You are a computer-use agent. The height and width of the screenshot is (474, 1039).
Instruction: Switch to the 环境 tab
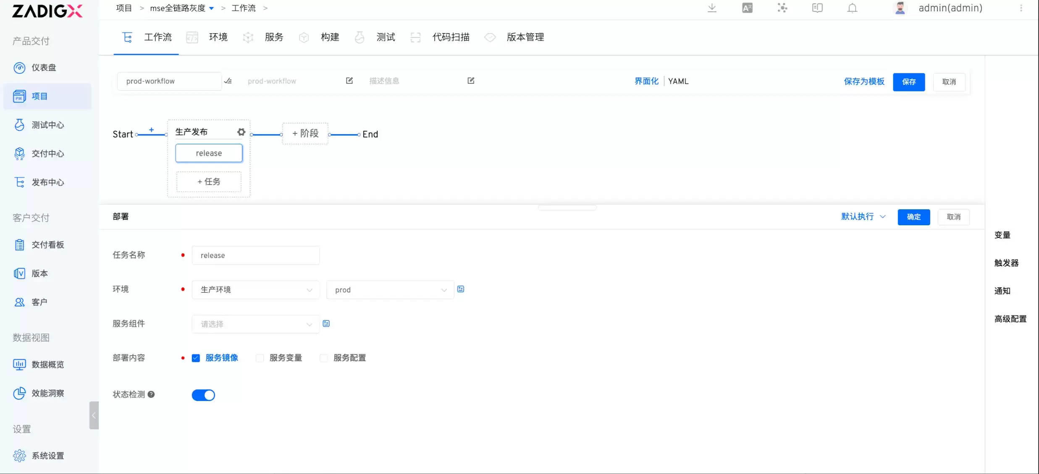[x=207, y=37]
